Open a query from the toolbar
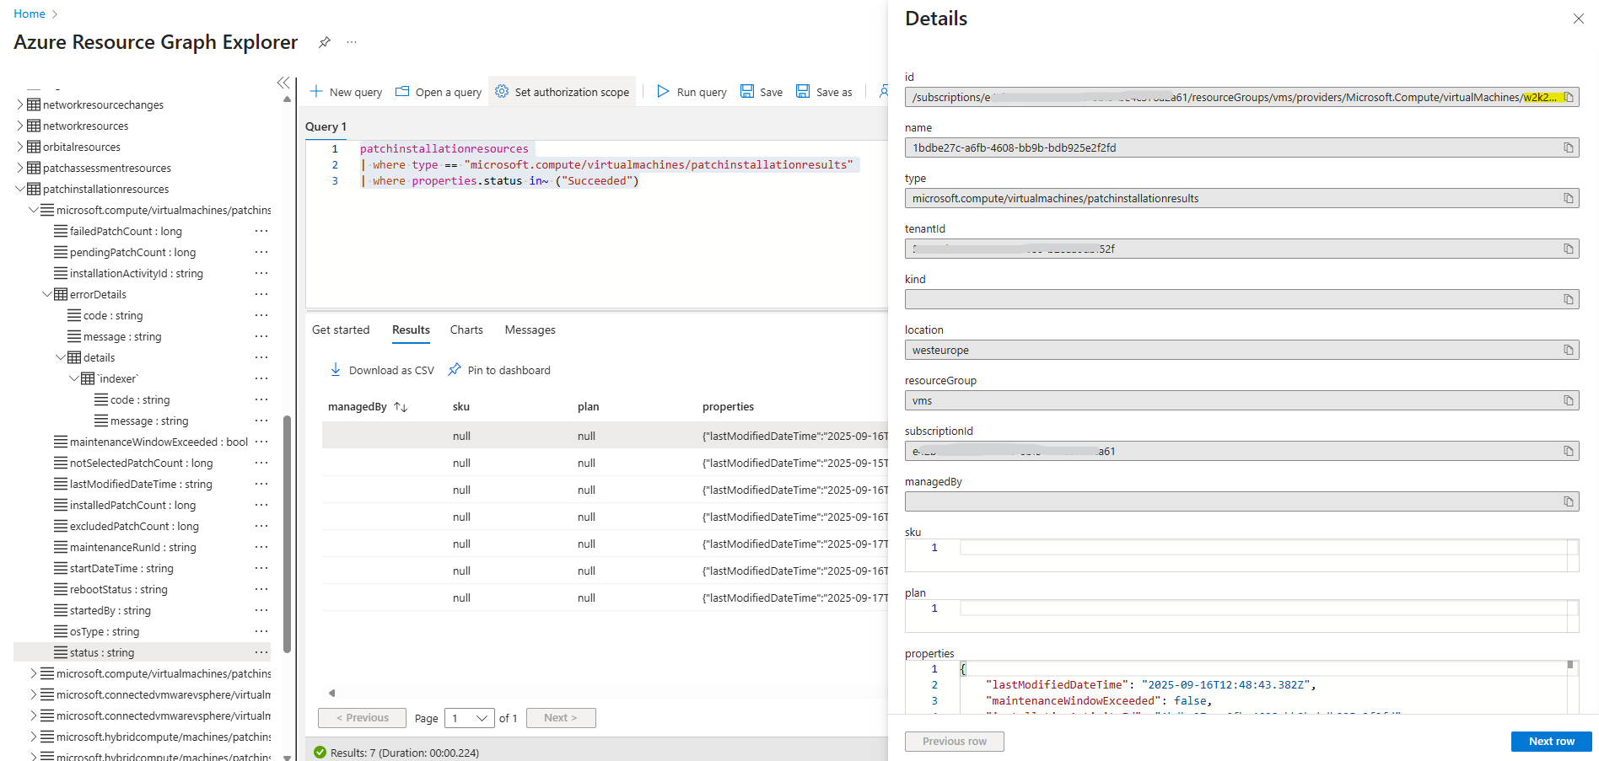This screenshot has height=761, width=1599. pyautogui.click(x=439, y=92)
